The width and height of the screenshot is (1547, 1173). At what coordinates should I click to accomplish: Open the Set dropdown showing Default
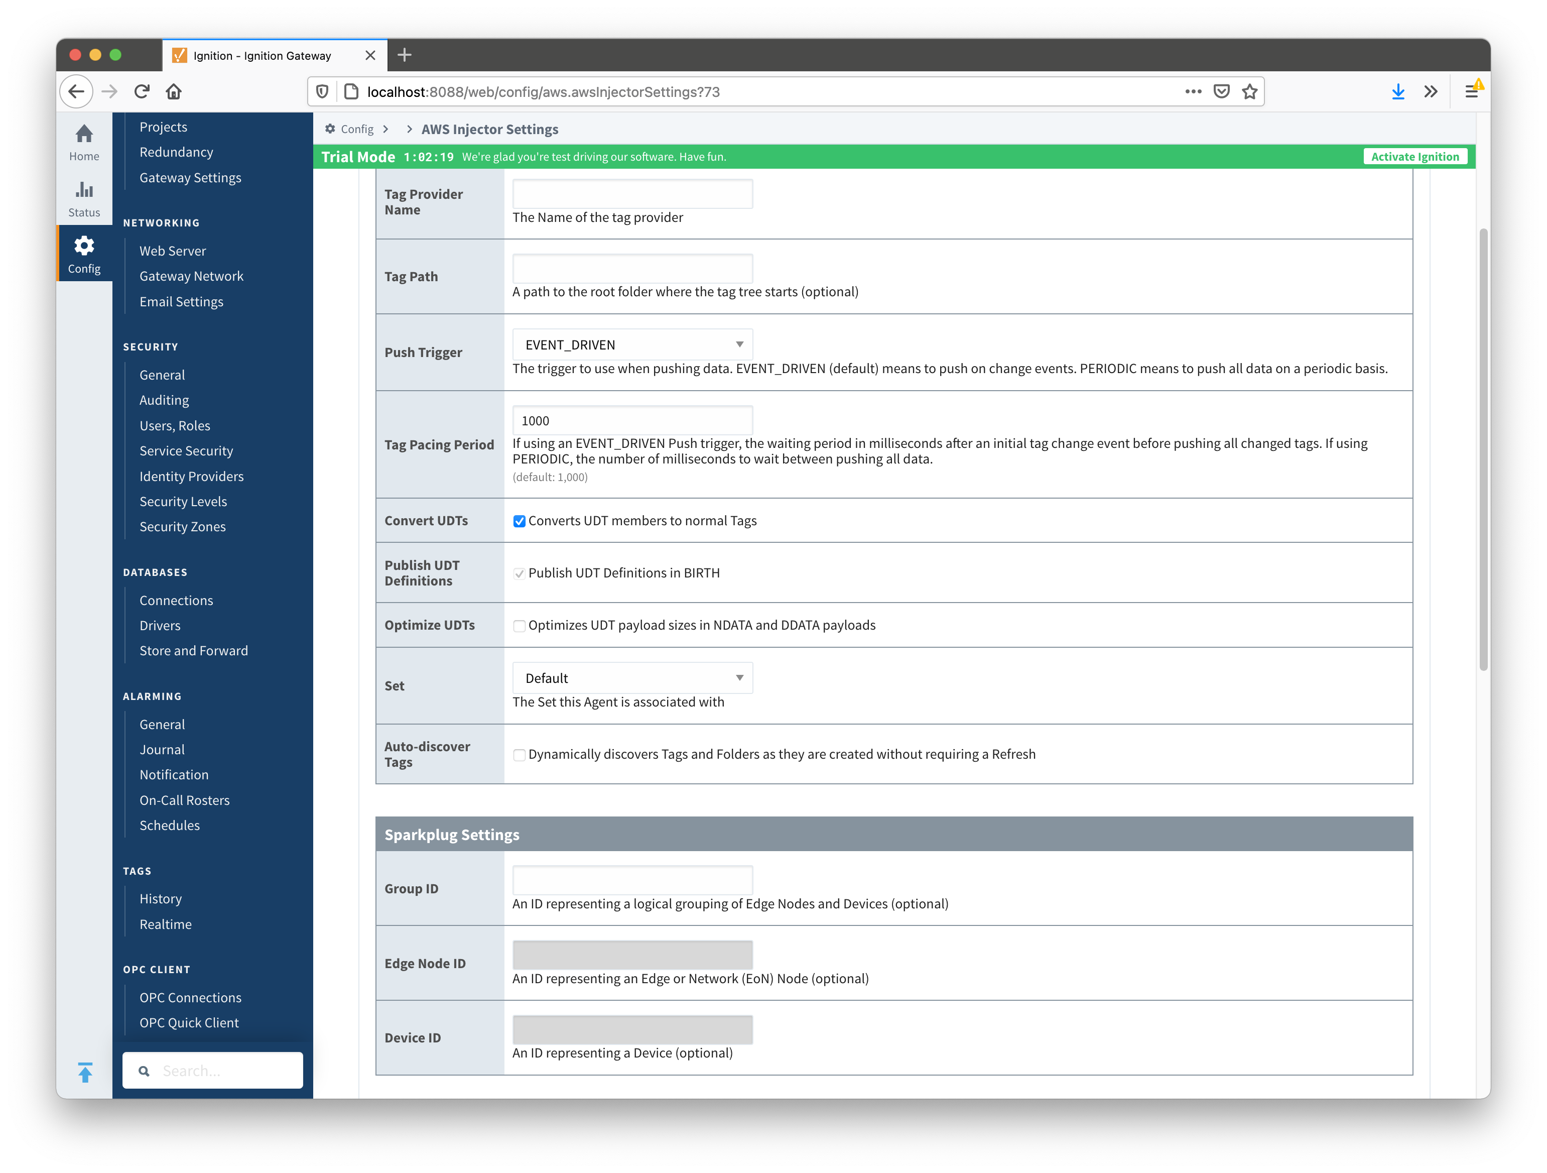coord(632,678)
